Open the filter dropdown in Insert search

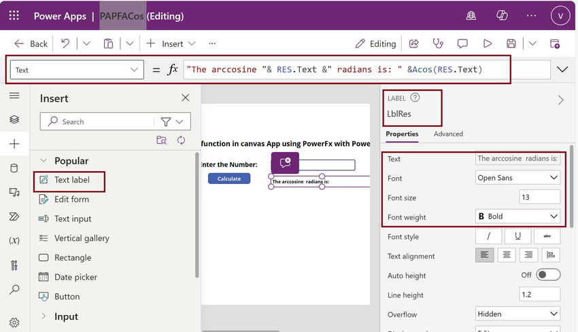coord(172,122)
